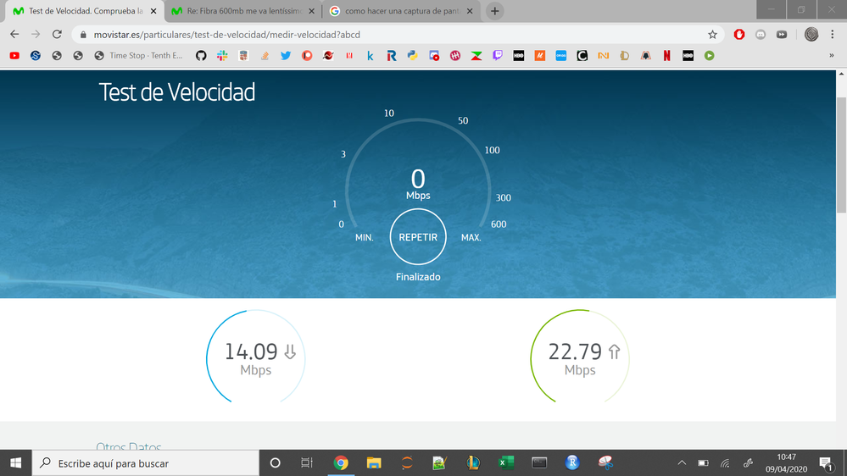Open the R application on the taskbar
The height and width of the screenshot is (476, 847).
[572, 463]
